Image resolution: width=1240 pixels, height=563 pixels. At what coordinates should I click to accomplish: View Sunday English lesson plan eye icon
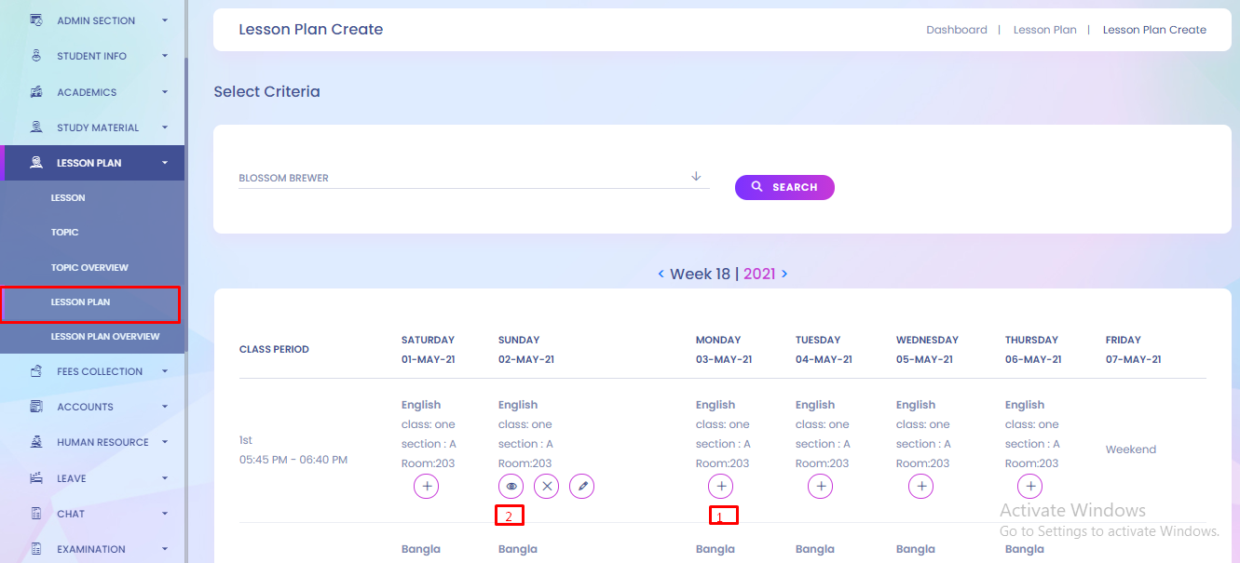(511, 486)
